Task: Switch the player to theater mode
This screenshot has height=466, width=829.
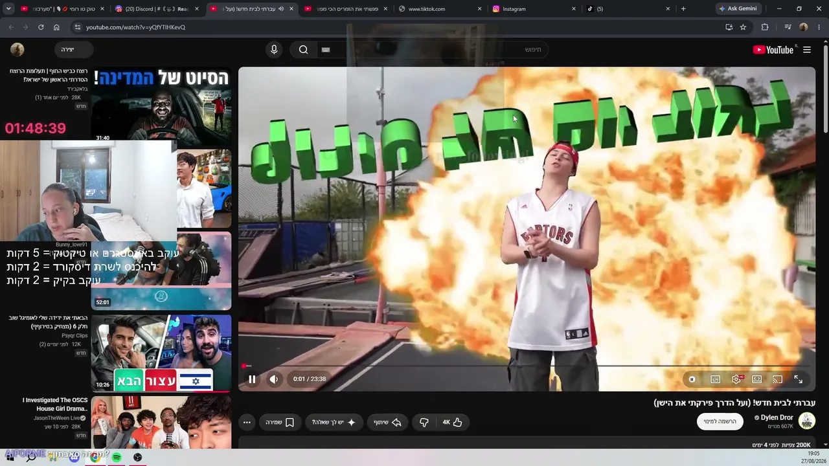Action: [756, 379]
